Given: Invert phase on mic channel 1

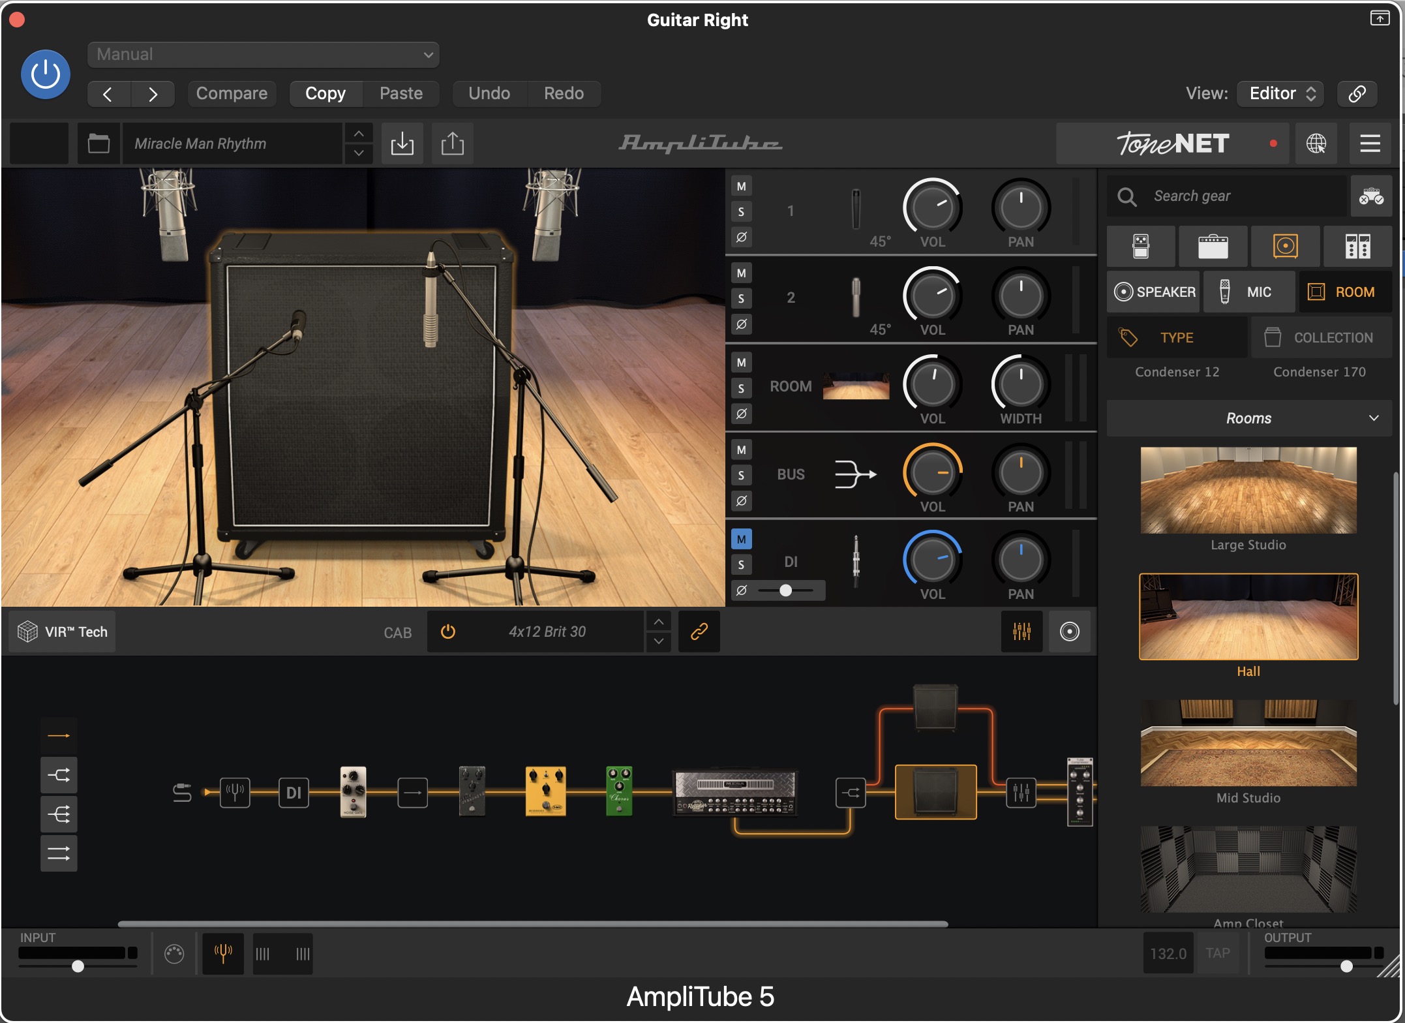Looking at the screenshot, I should click(x=742, y=237).
